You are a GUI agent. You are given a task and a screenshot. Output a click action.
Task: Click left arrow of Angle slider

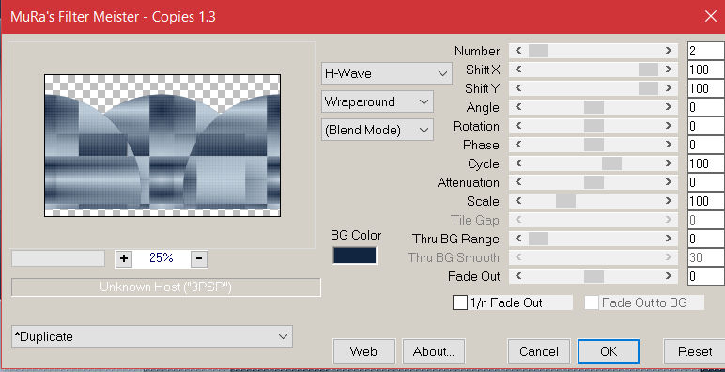[x=518, y=107]
